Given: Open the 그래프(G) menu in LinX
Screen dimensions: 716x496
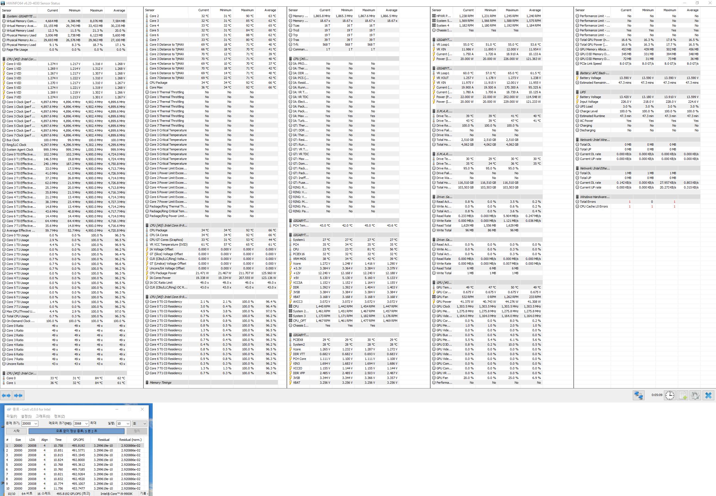Looking at the screenshot, I should (43, 416).
